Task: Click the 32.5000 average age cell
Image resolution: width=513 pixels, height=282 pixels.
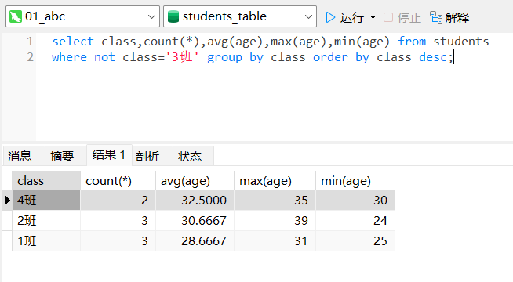Action: coord(195,200)
